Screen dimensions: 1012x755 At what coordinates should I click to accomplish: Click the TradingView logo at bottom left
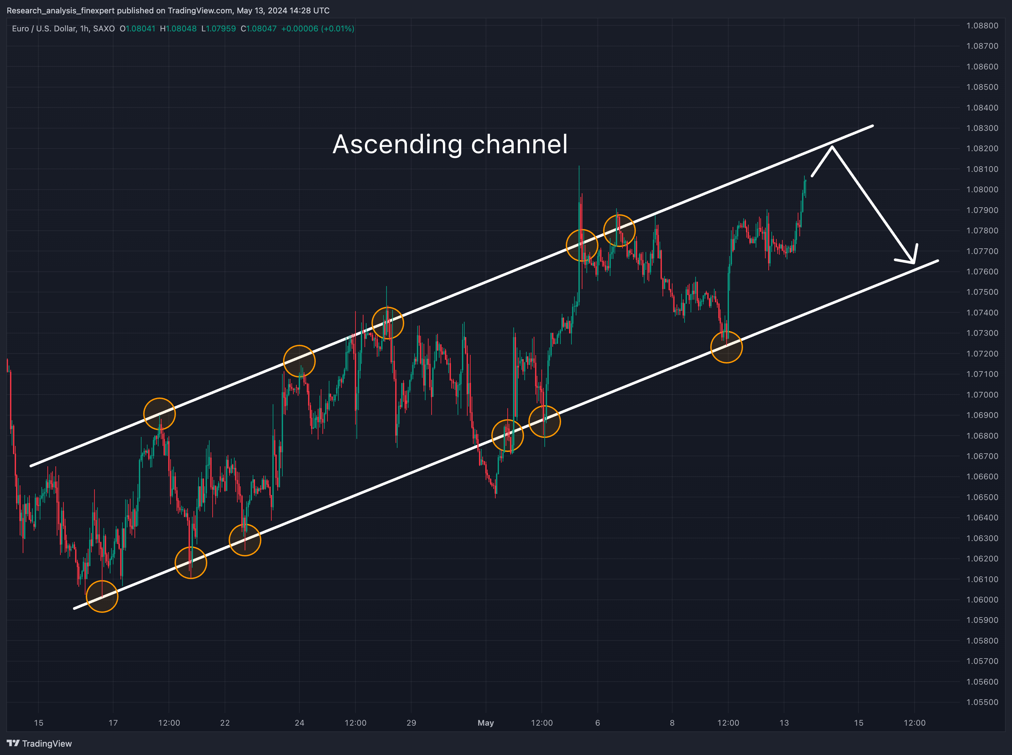pos(39,744)
